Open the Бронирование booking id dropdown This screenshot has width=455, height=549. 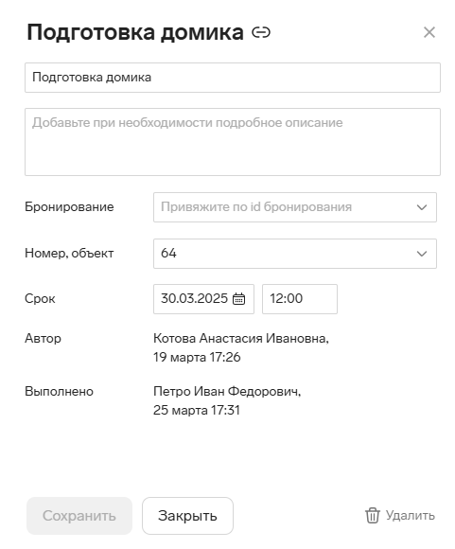point(295,207)
